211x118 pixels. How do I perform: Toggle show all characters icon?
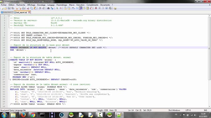click(x=77, y=8)
